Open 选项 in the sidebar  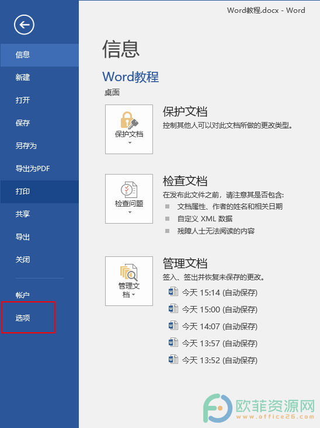(x=40, y=318)
